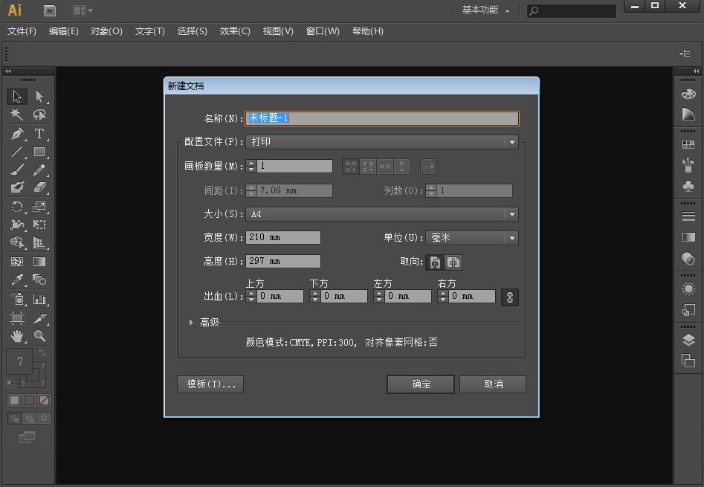Open the 文件 menu
The height and width of the screenshot is (487, 704).
pos(20,31)
